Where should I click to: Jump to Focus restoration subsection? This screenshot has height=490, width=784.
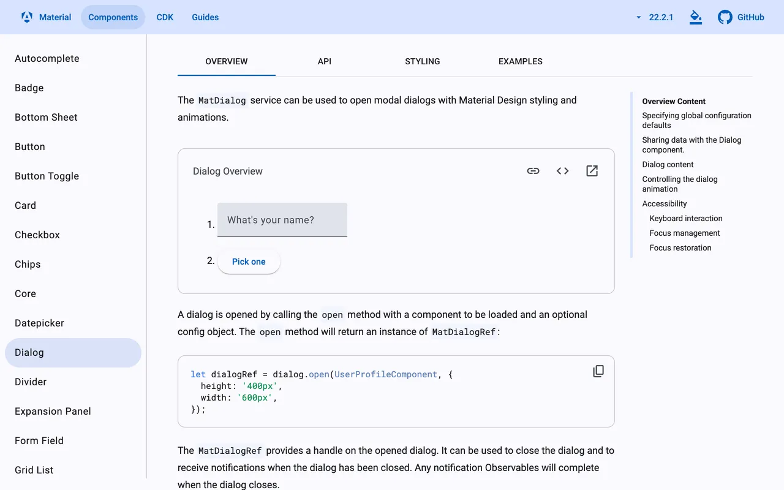click(x=680, y=247)
